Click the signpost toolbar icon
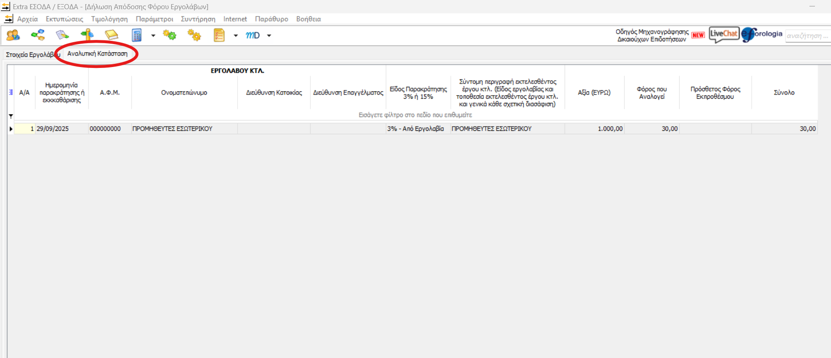The width and height of the screenshot is (831, 358). coord(87,35)
